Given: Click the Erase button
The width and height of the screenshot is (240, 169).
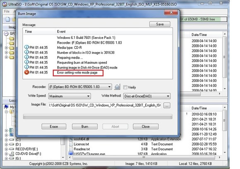Looking at the screenshot, I should (x=54, y=126).
